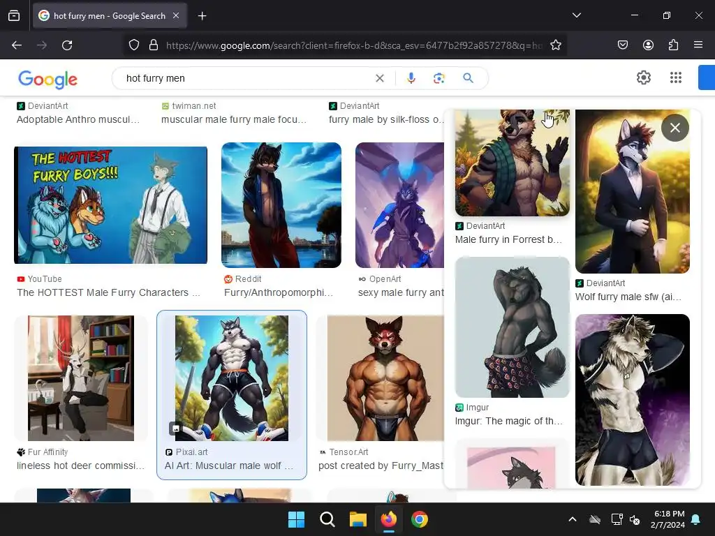Open the Tensor.Art 'post created by Furry_Mast' link

[381, 466]
